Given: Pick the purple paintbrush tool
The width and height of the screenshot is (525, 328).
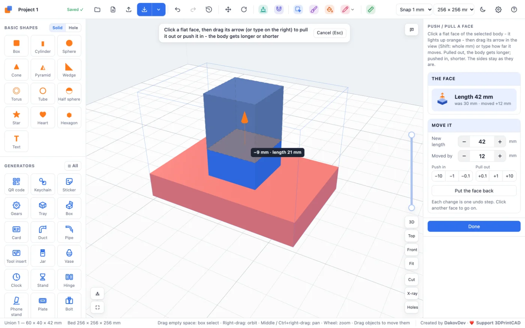Looking at the screenshot, I should click(314, 9).
